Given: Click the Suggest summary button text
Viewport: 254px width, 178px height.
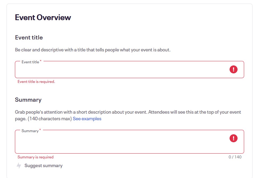Looking at the screenshot, I should [x=44, y=166].
